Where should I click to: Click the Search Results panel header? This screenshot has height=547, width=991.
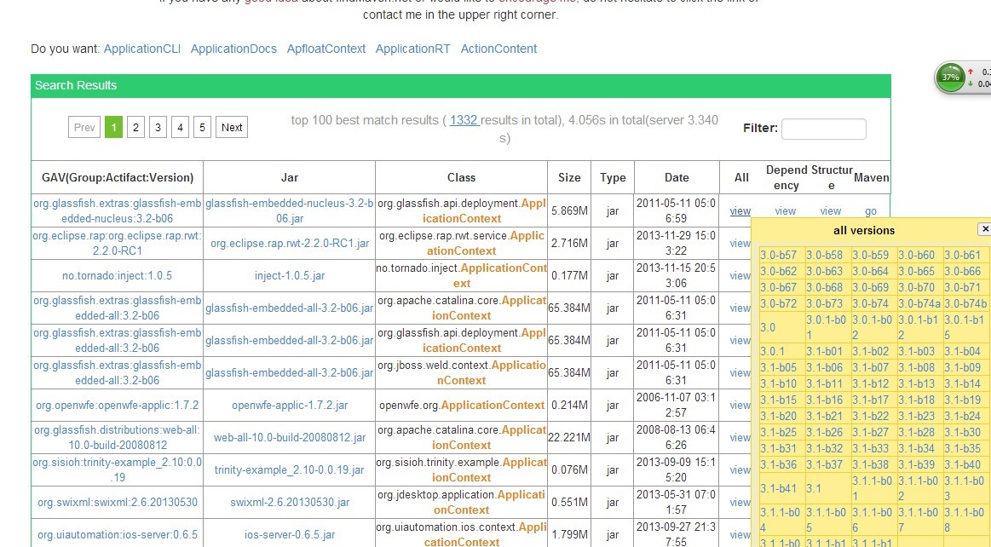461,85
